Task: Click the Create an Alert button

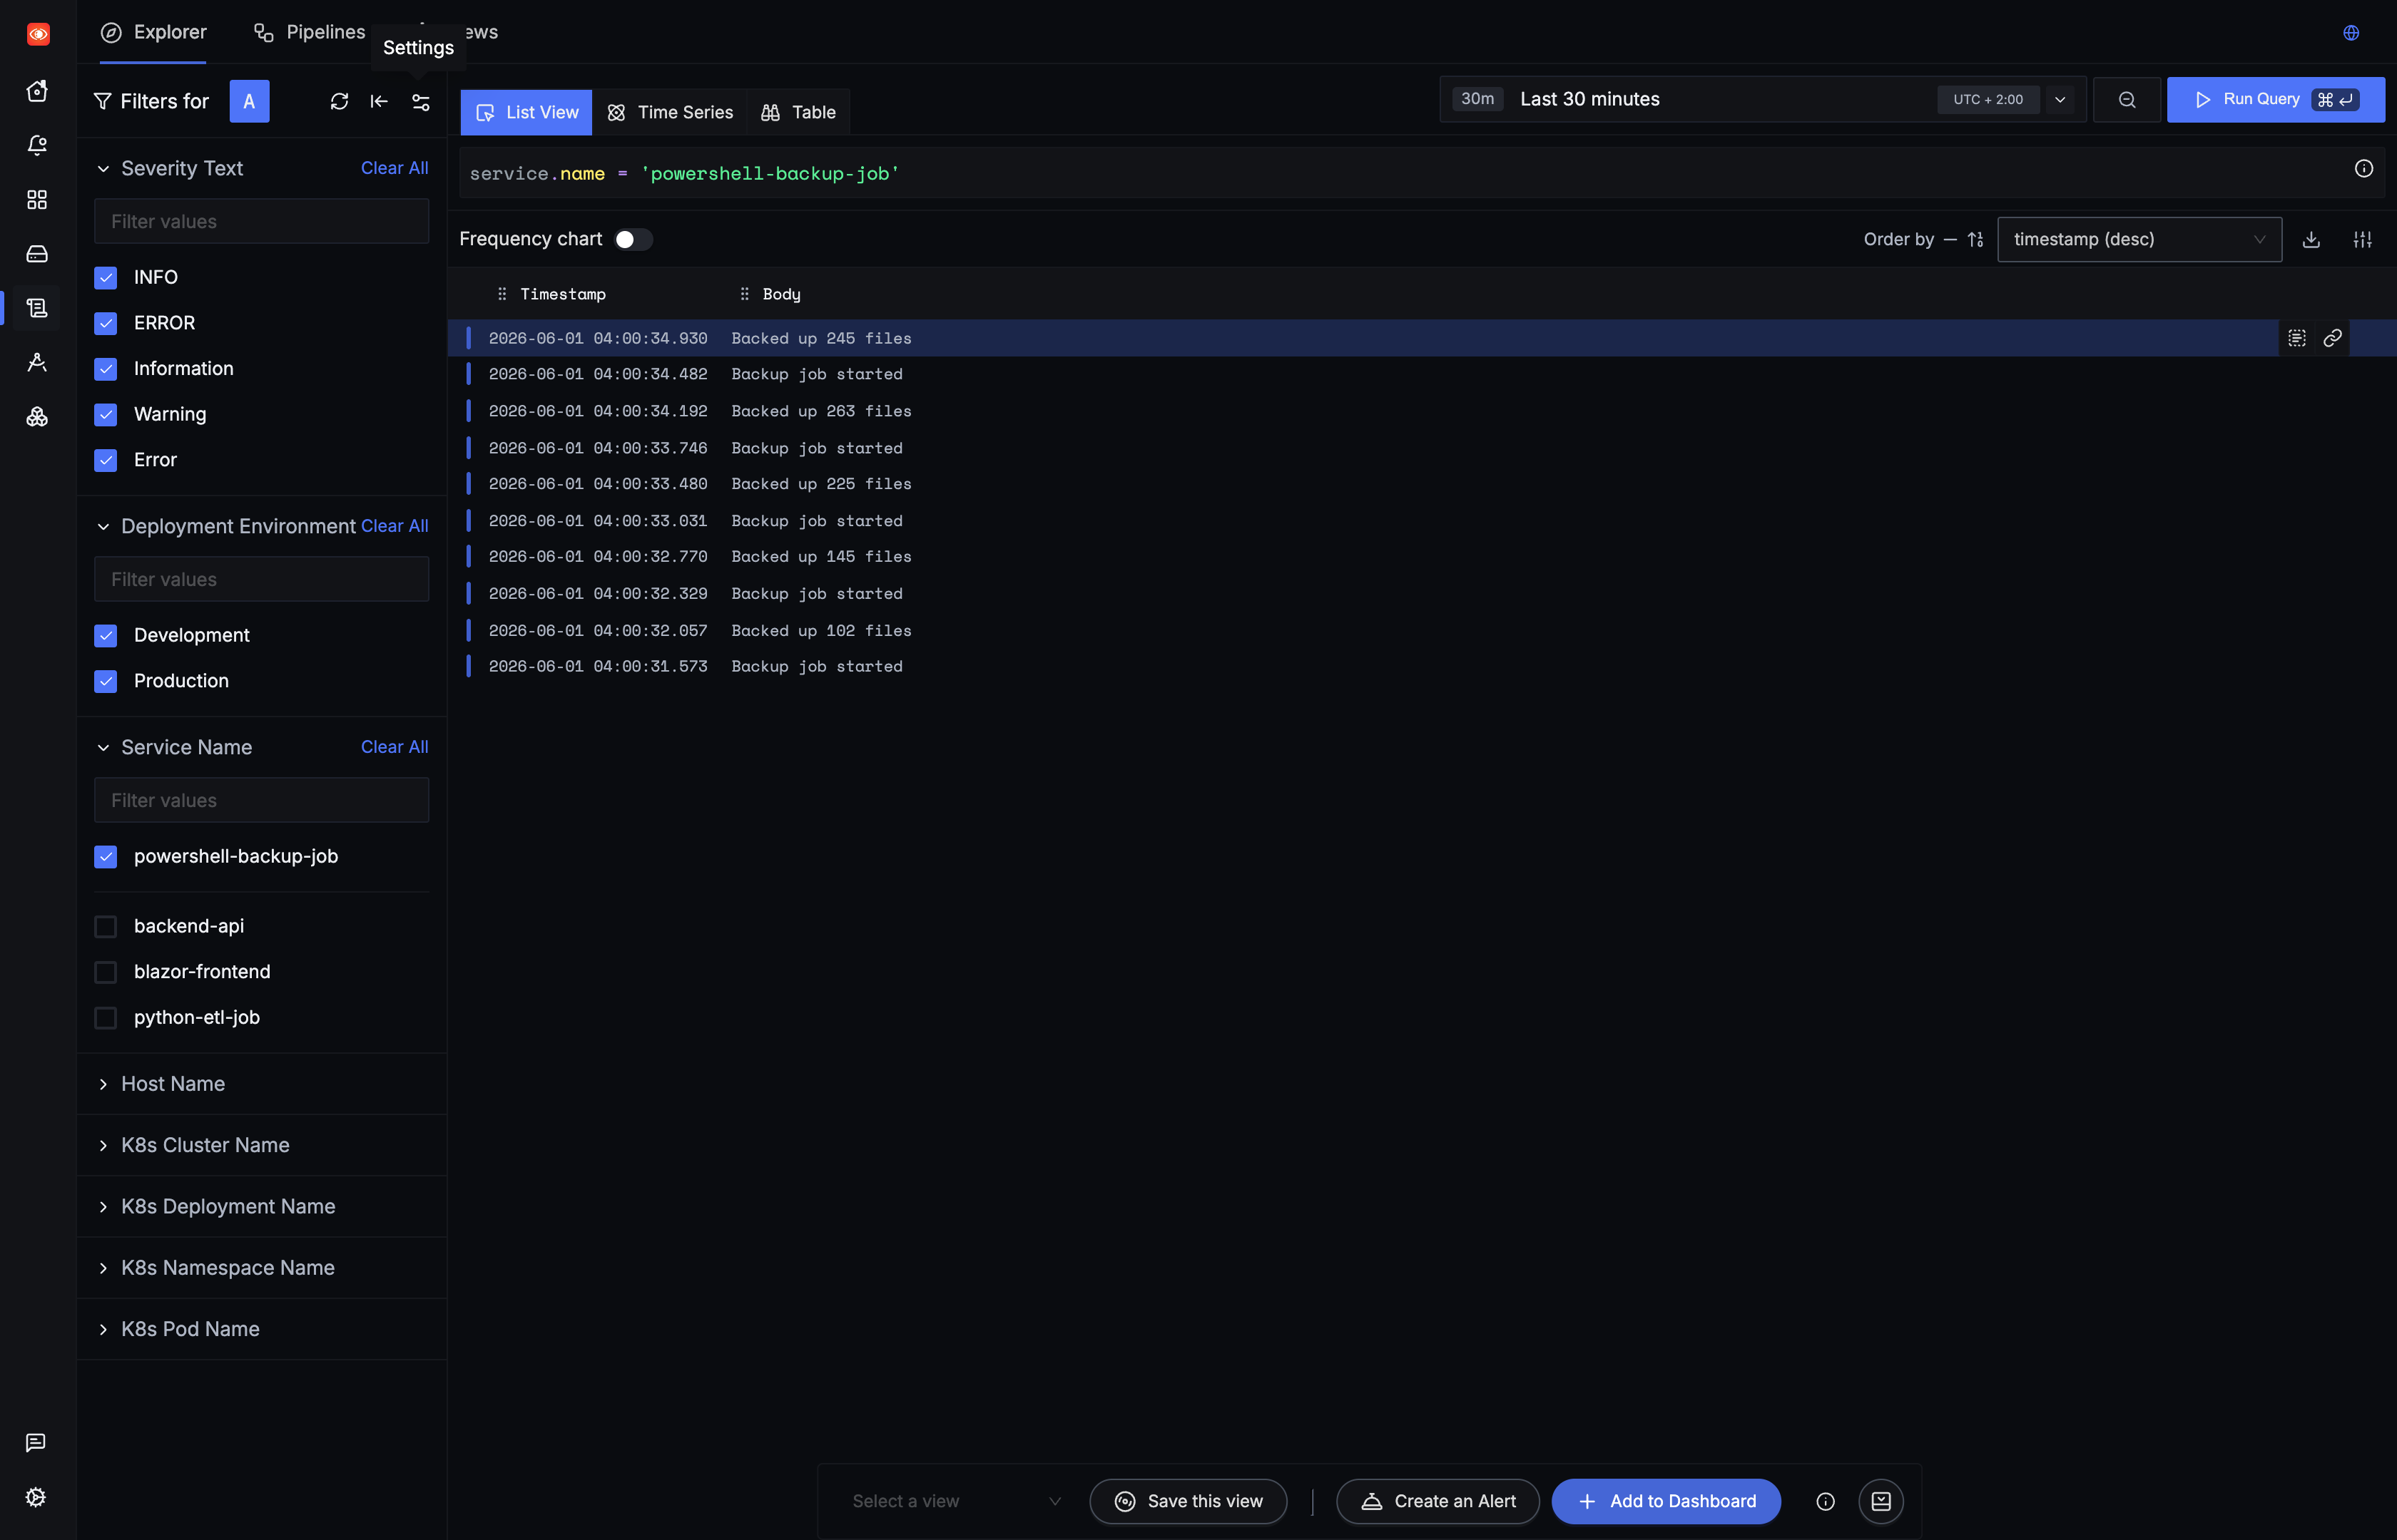Action: (1437, 1501)
